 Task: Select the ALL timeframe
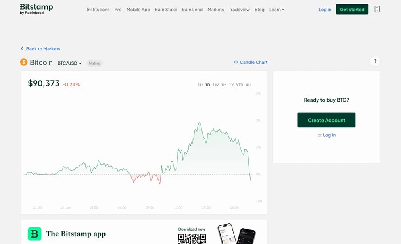(249, 85)
